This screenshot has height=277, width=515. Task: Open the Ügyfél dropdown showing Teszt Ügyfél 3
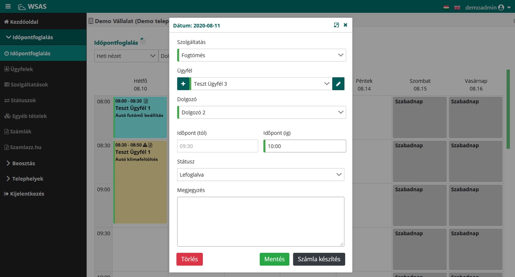261,84
